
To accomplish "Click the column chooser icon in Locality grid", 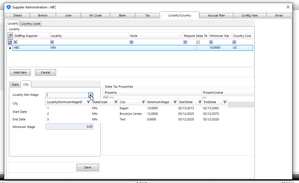I will pyautogui.click(x=10, y=36).
